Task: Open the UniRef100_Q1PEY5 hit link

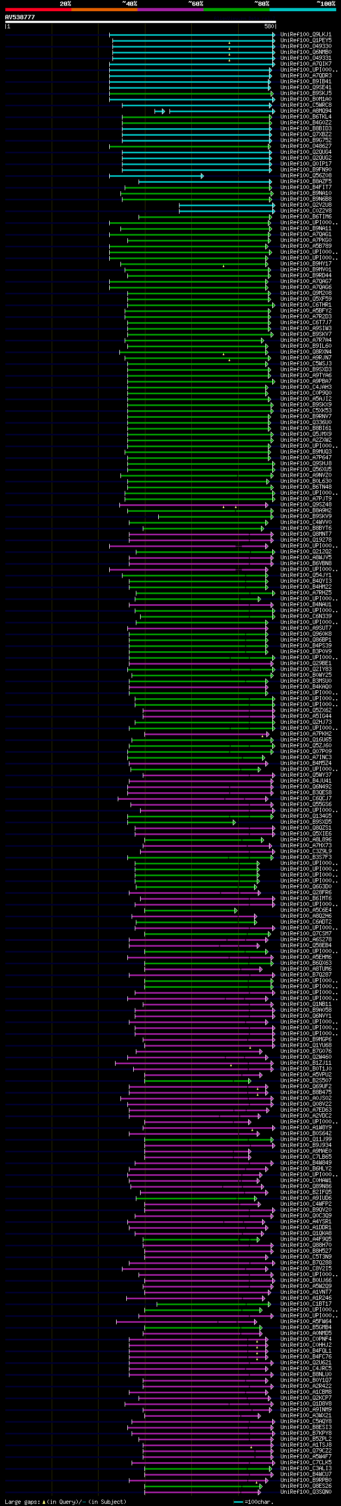Action: (305, 41)
